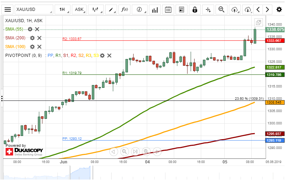286x182 pixels.
Task: Click the chart zoom magnifier icon
Action: point(222,9)
